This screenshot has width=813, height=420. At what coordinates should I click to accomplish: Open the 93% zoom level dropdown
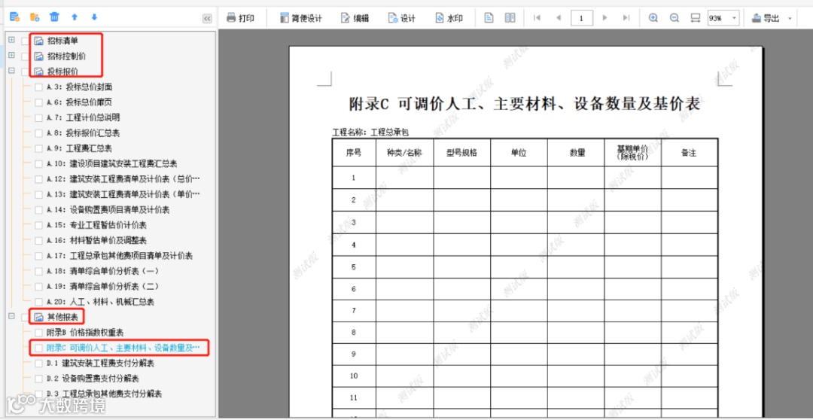tap(735, 18)
